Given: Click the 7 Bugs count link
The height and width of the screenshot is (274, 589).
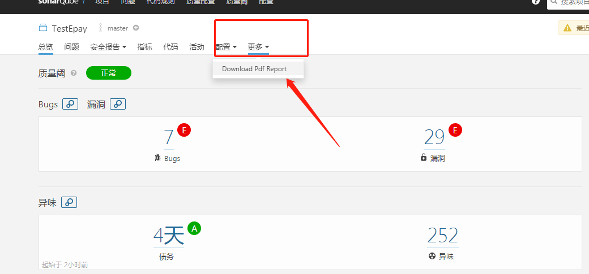Looking at the screenshot, I should 169,137.
